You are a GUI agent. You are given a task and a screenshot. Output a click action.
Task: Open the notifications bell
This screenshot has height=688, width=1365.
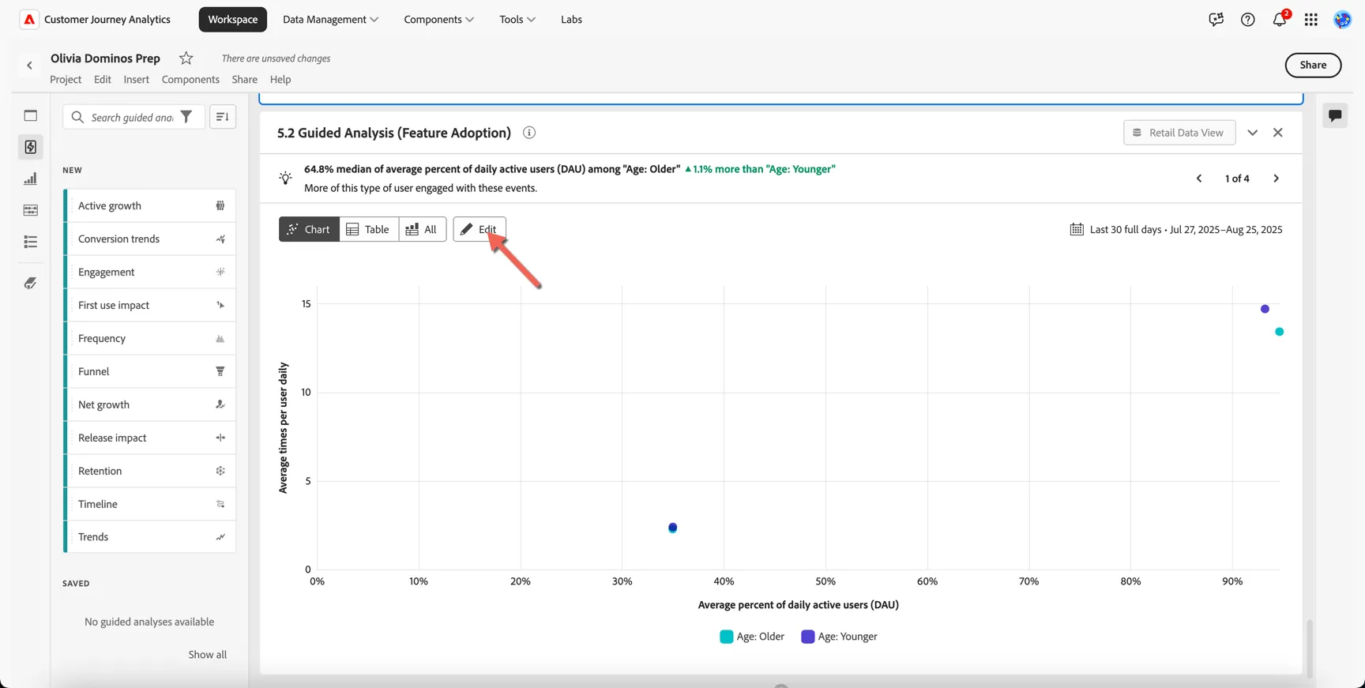point(1280,20)
